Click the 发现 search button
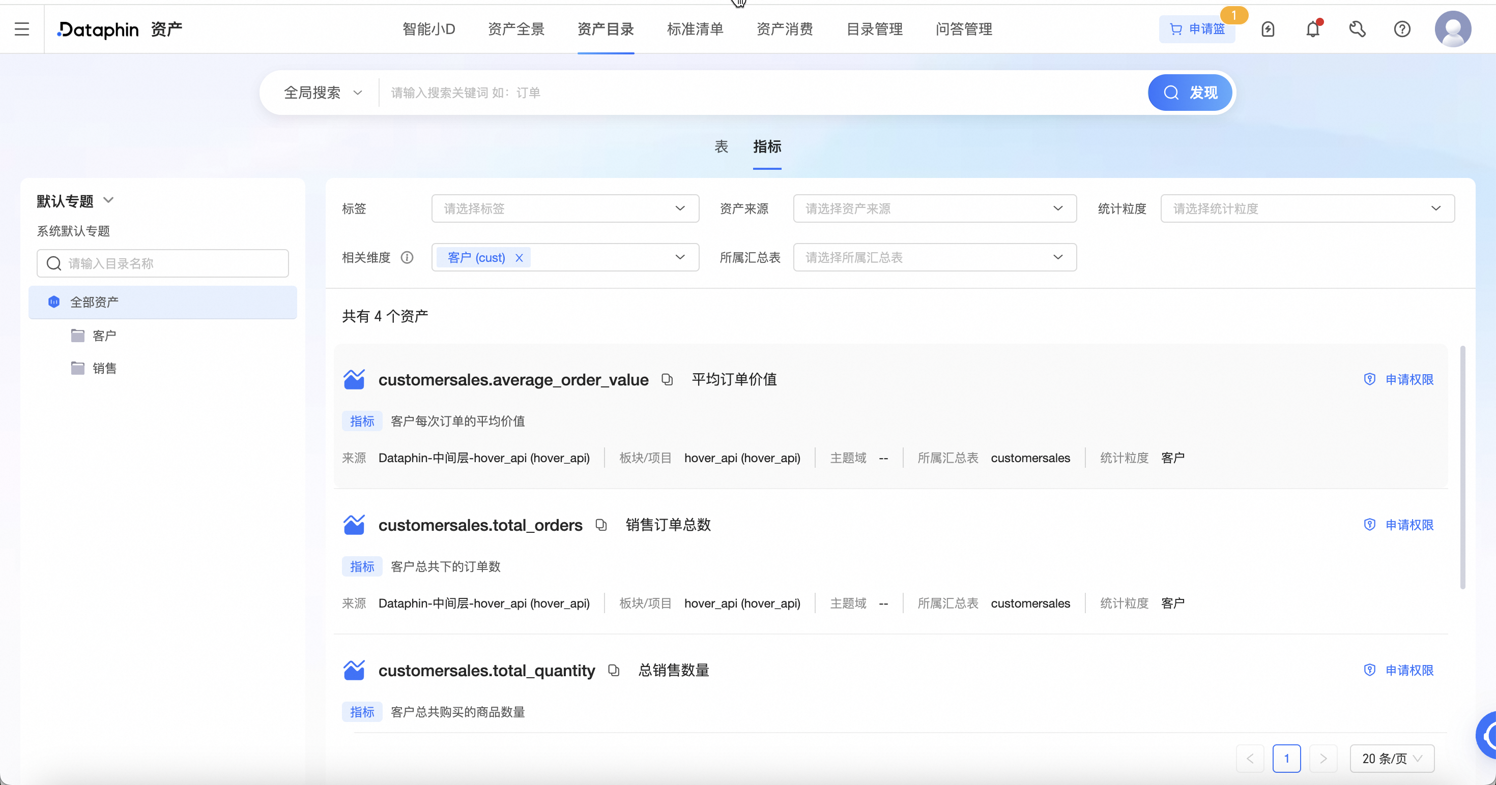Screen dimensions: 1496x785 (x=1189, y=92)
